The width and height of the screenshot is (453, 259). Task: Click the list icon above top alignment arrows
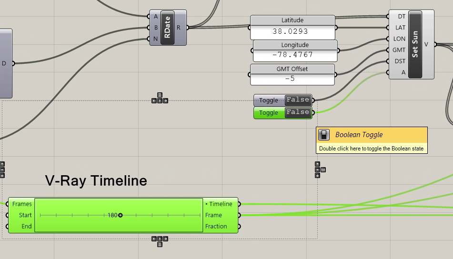pos(160,95)
